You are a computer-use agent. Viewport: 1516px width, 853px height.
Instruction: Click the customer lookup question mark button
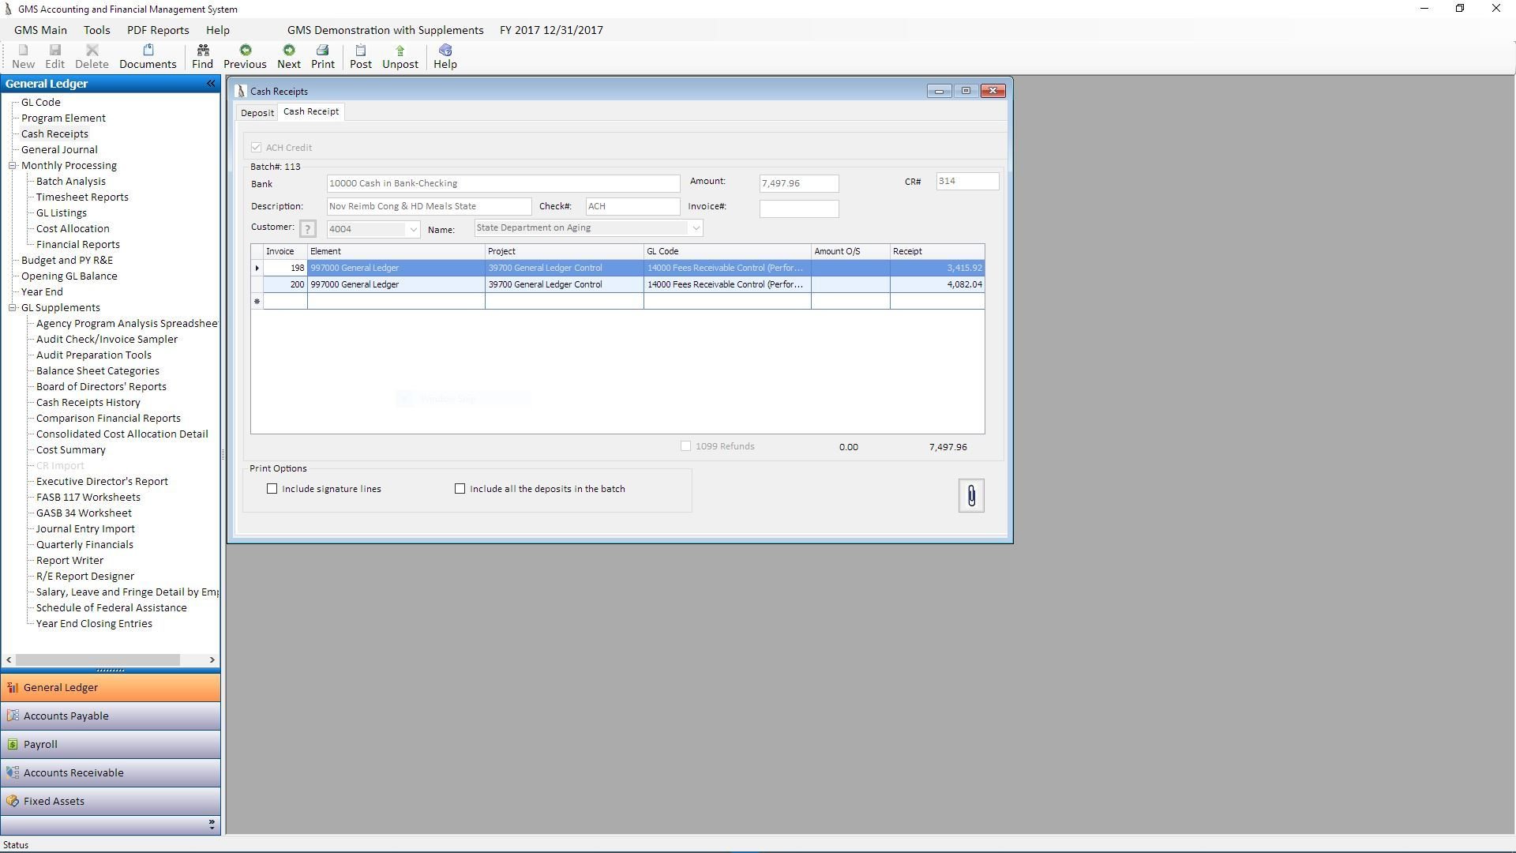(x=308, y=229)
